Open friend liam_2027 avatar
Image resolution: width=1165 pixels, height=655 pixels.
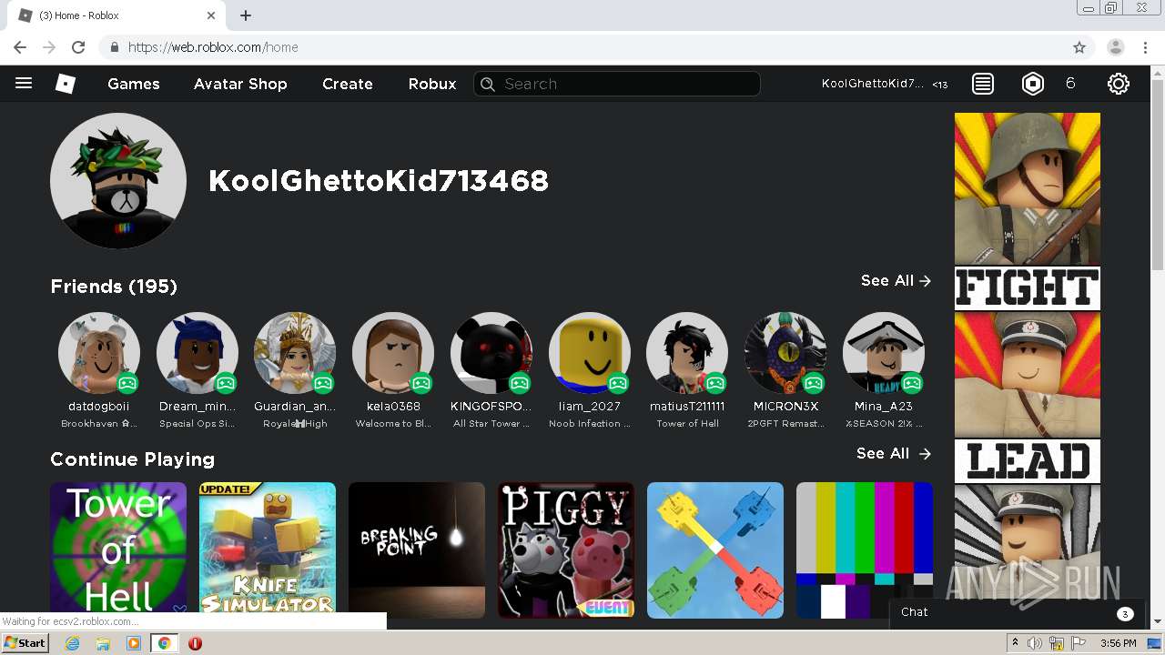[590, 354]
